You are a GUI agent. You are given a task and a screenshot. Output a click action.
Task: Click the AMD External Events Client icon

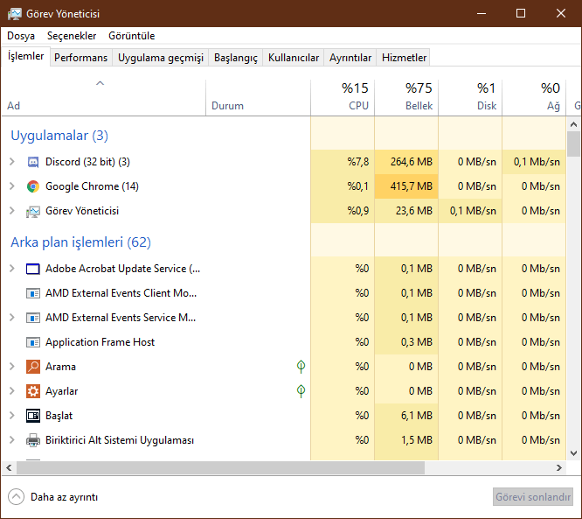coord(33,293)
